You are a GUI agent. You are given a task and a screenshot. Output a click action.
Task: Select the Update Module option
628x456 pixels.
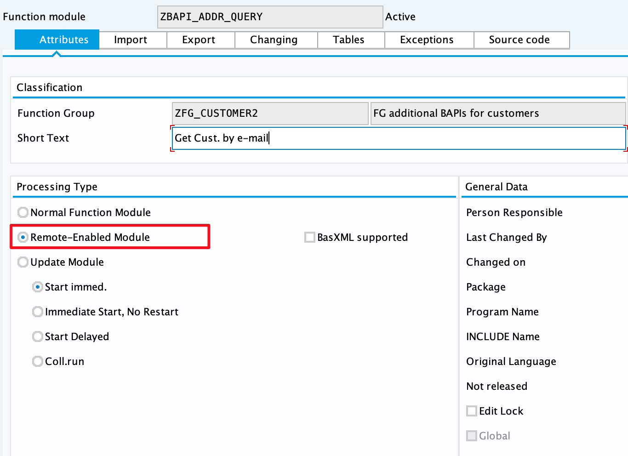(23, 262)
